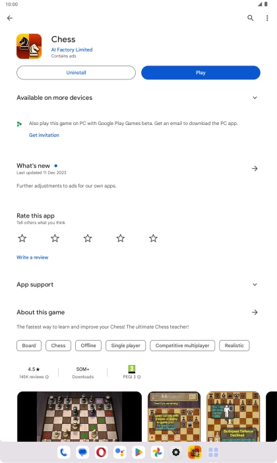Click the Get invitation link
Image resolution: width=277 pixels, height=463 pixels.
[x=44, y=135]
